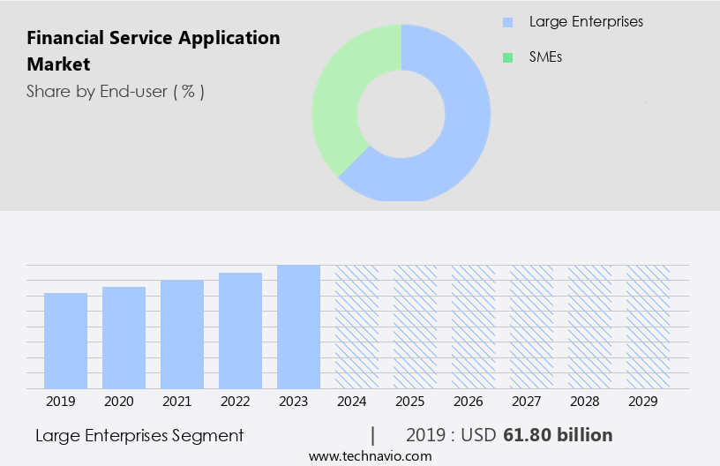Select the hatched 2025 forecast bar
Screen dimensions: 720x466
coord(415,327)
